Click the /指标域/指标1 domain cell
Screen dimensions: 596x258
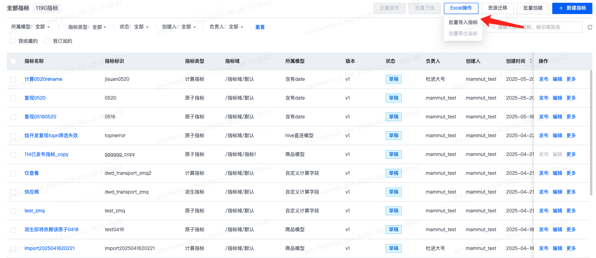241,154
